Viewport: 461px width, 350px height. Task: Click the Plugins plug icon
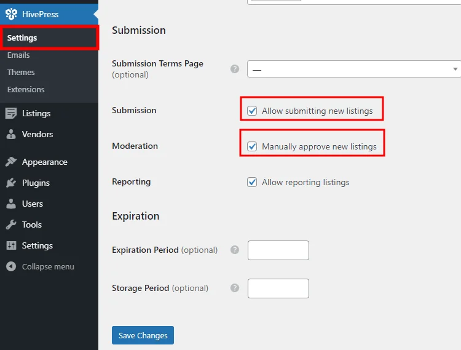[11, 183]
